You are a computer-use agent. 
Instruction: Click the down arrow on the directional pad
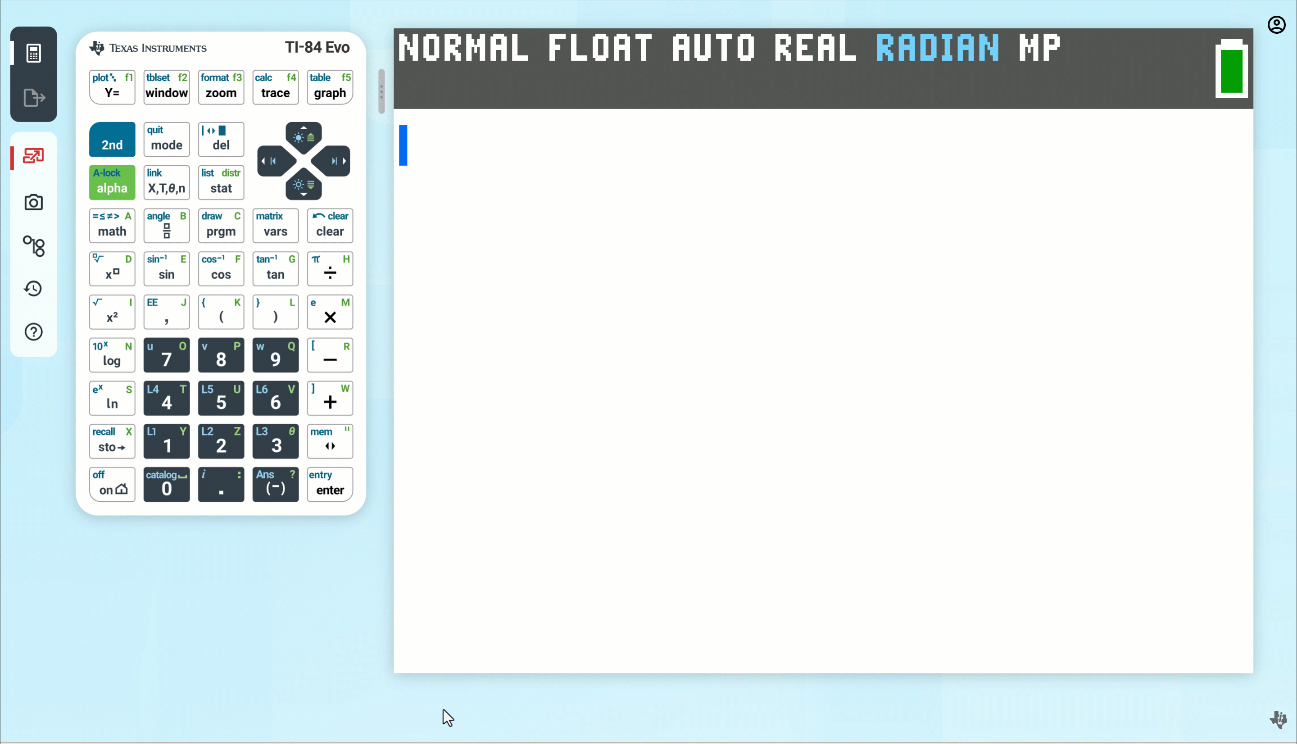point(304,185)
